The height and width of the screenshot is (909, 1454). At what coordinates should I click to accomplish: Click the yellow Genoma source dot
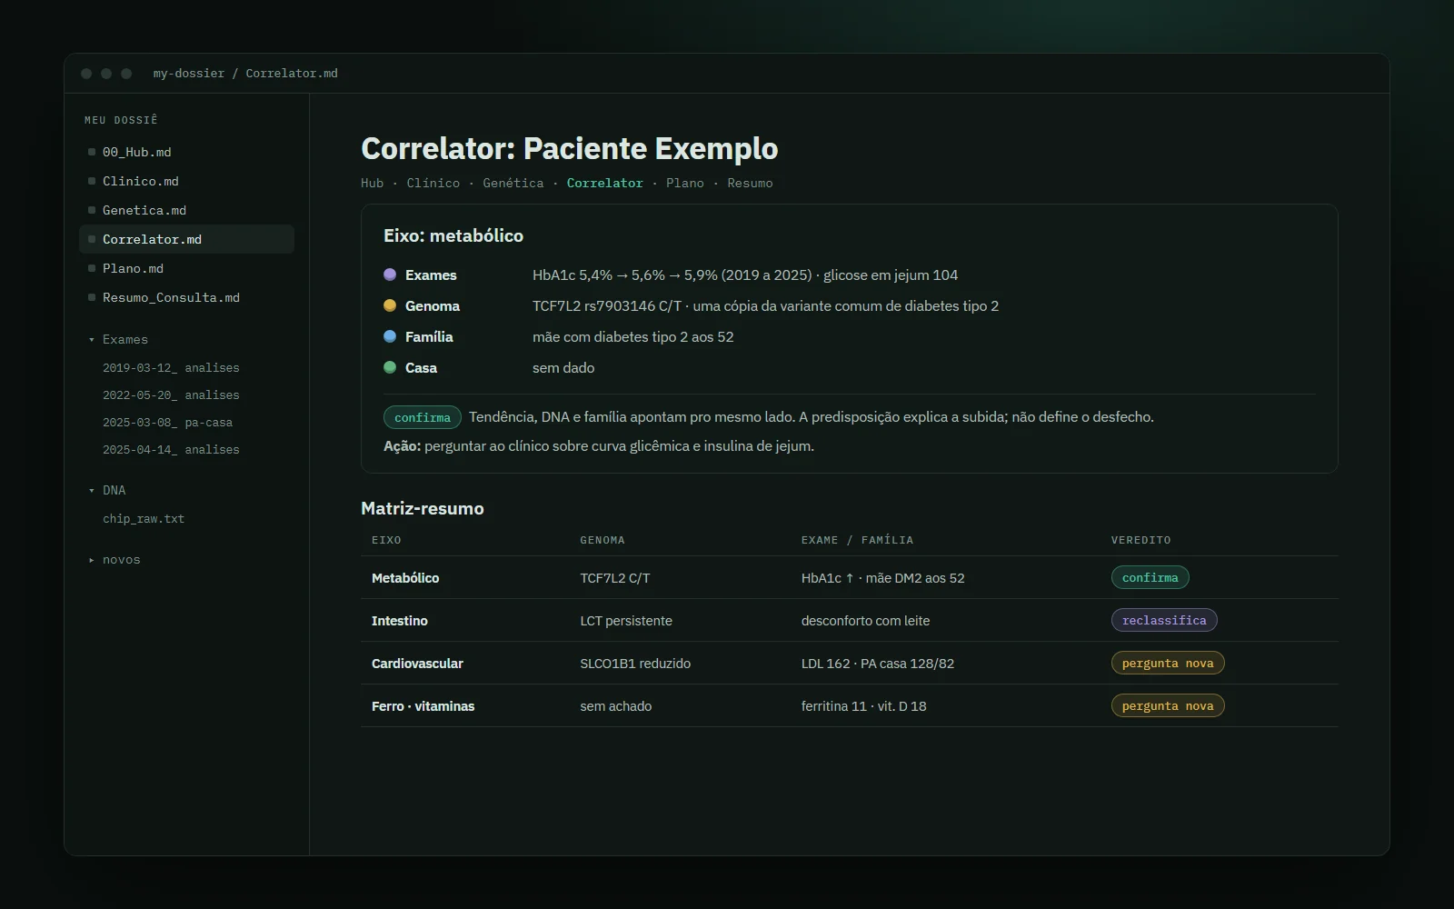(x=390, y=305)
